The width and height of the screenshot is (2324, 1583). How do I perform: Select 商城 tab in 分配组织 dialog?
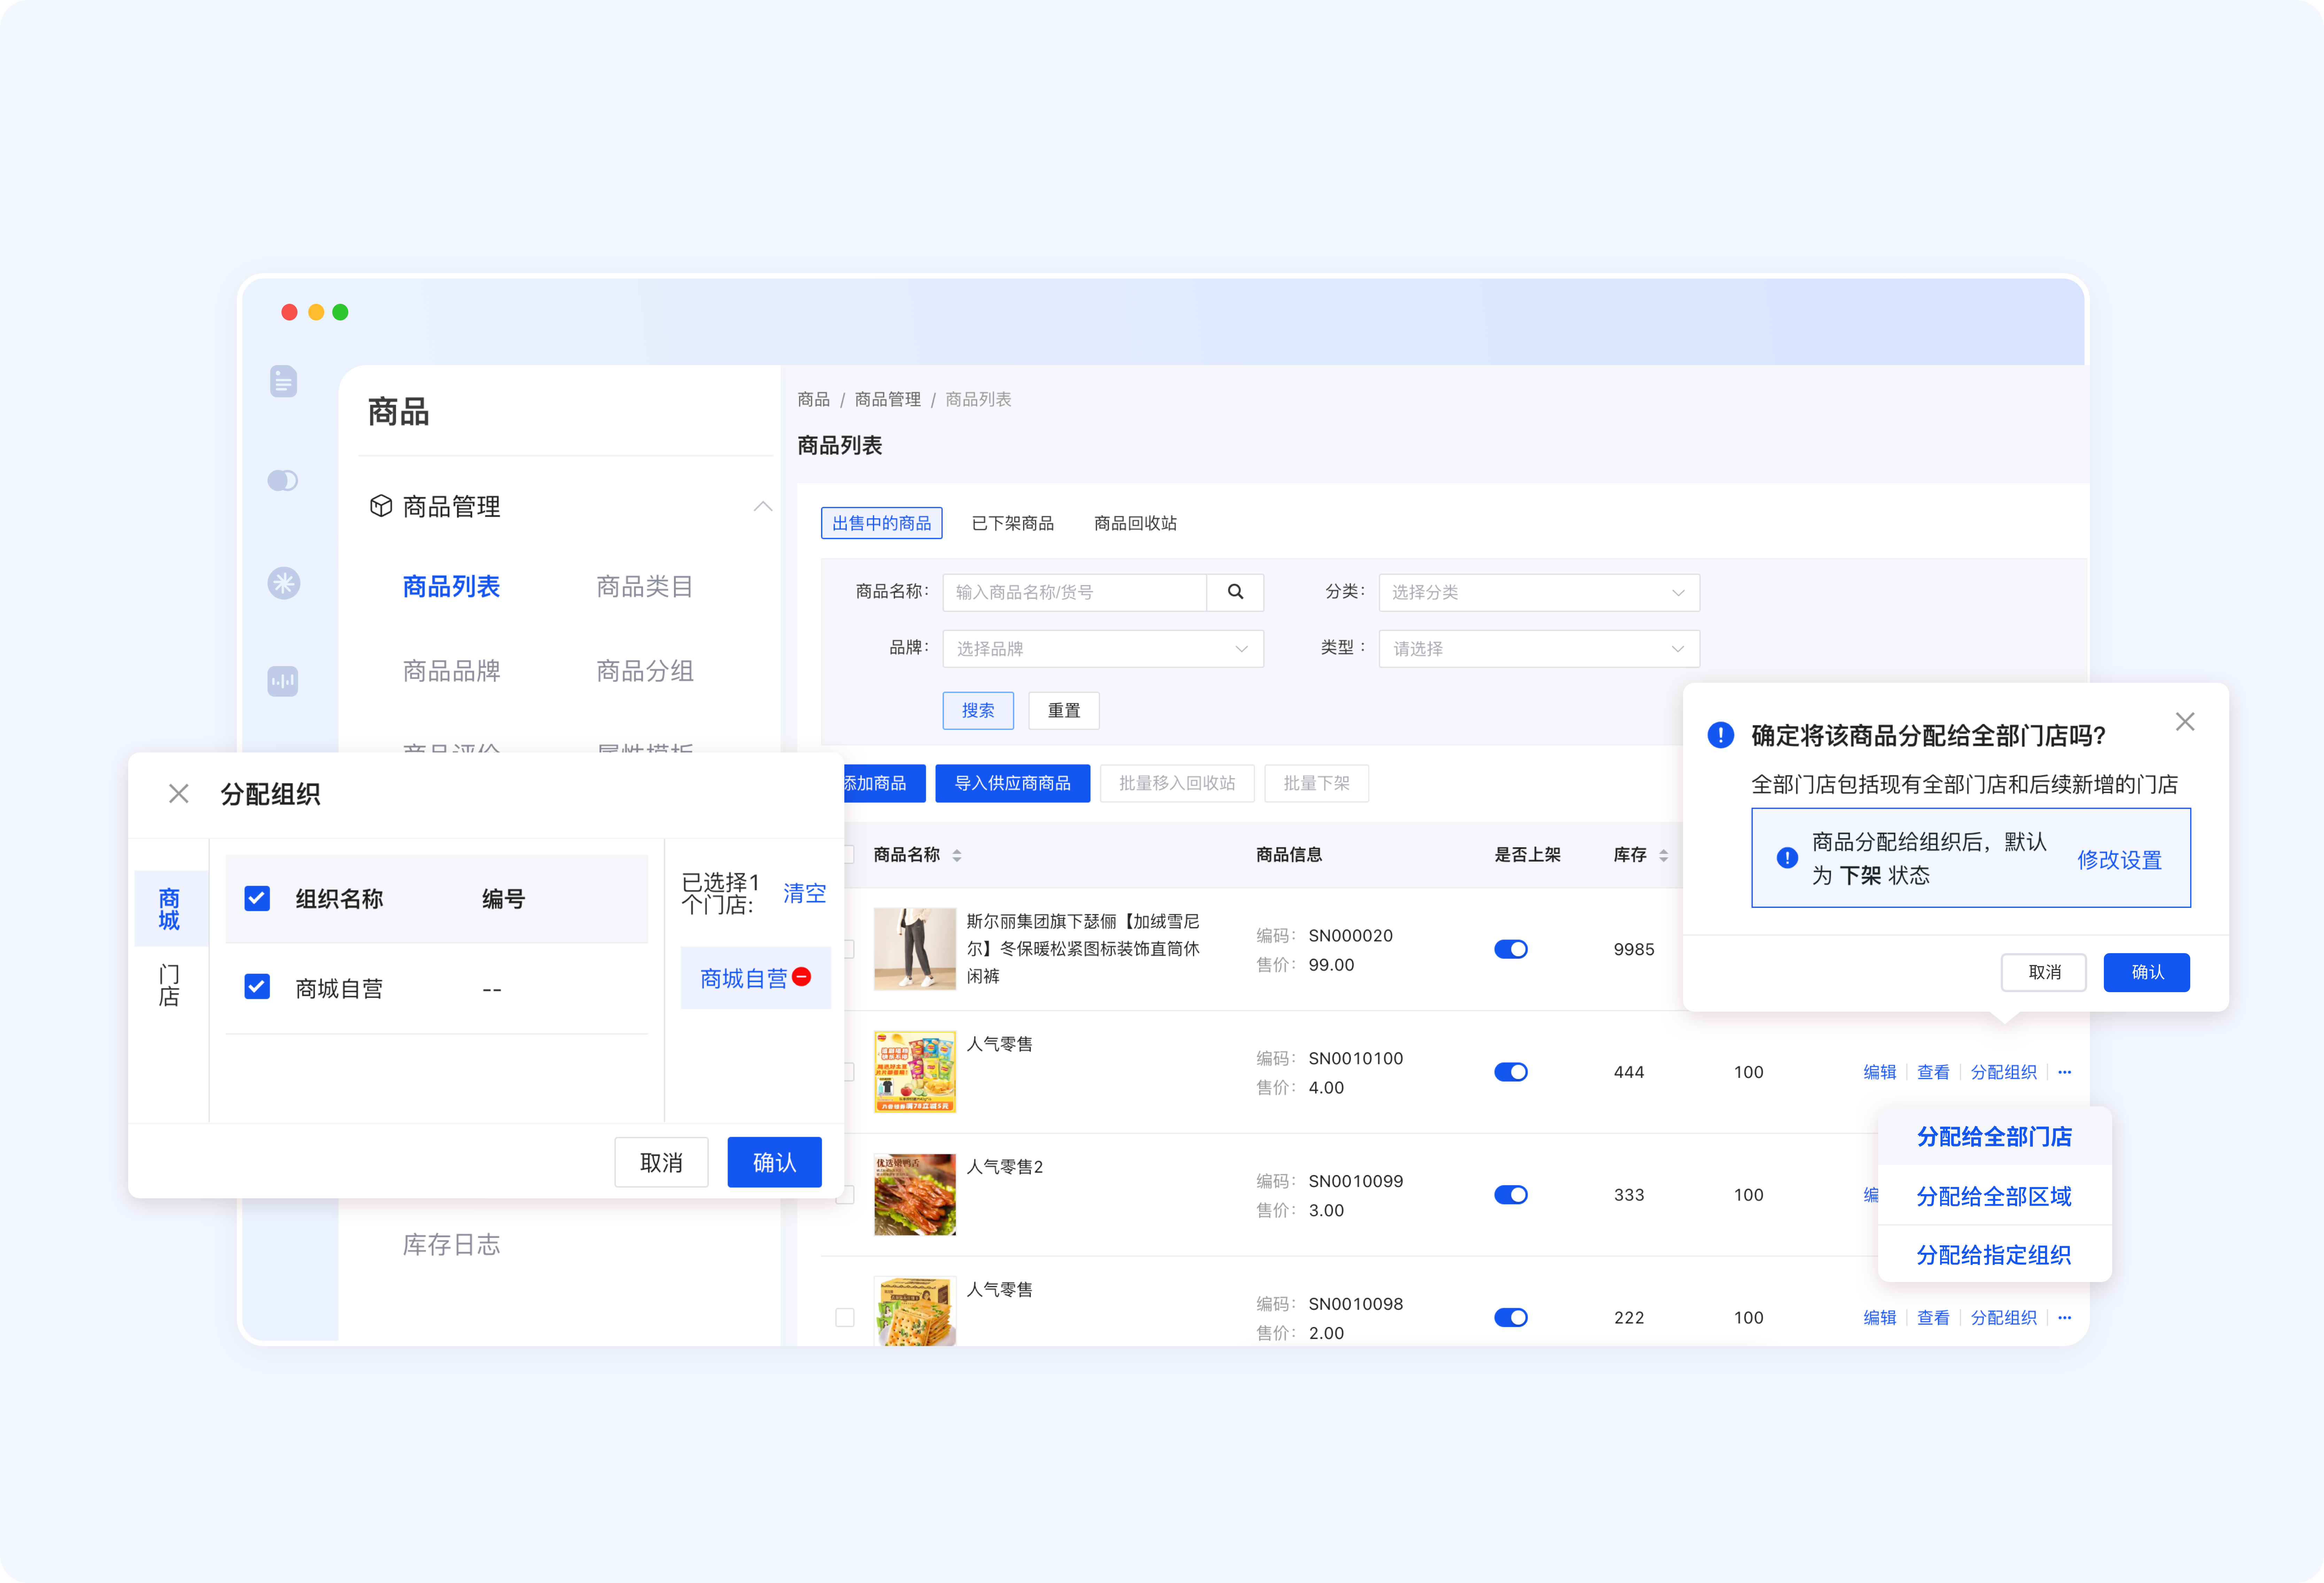click(171, 909)
